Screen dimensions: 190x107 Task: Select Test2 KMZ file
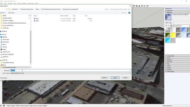click(37, 21)
